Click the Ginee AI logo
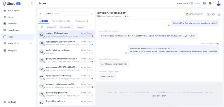This screenshot has height=107, width=224. click(12, 3)
